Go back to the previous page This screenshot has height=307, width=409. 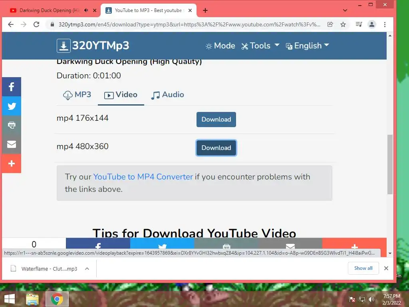point(11,24)
